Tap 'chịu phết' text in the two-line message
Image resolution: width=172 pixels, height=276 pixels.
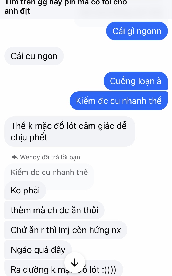click(29, 137)
